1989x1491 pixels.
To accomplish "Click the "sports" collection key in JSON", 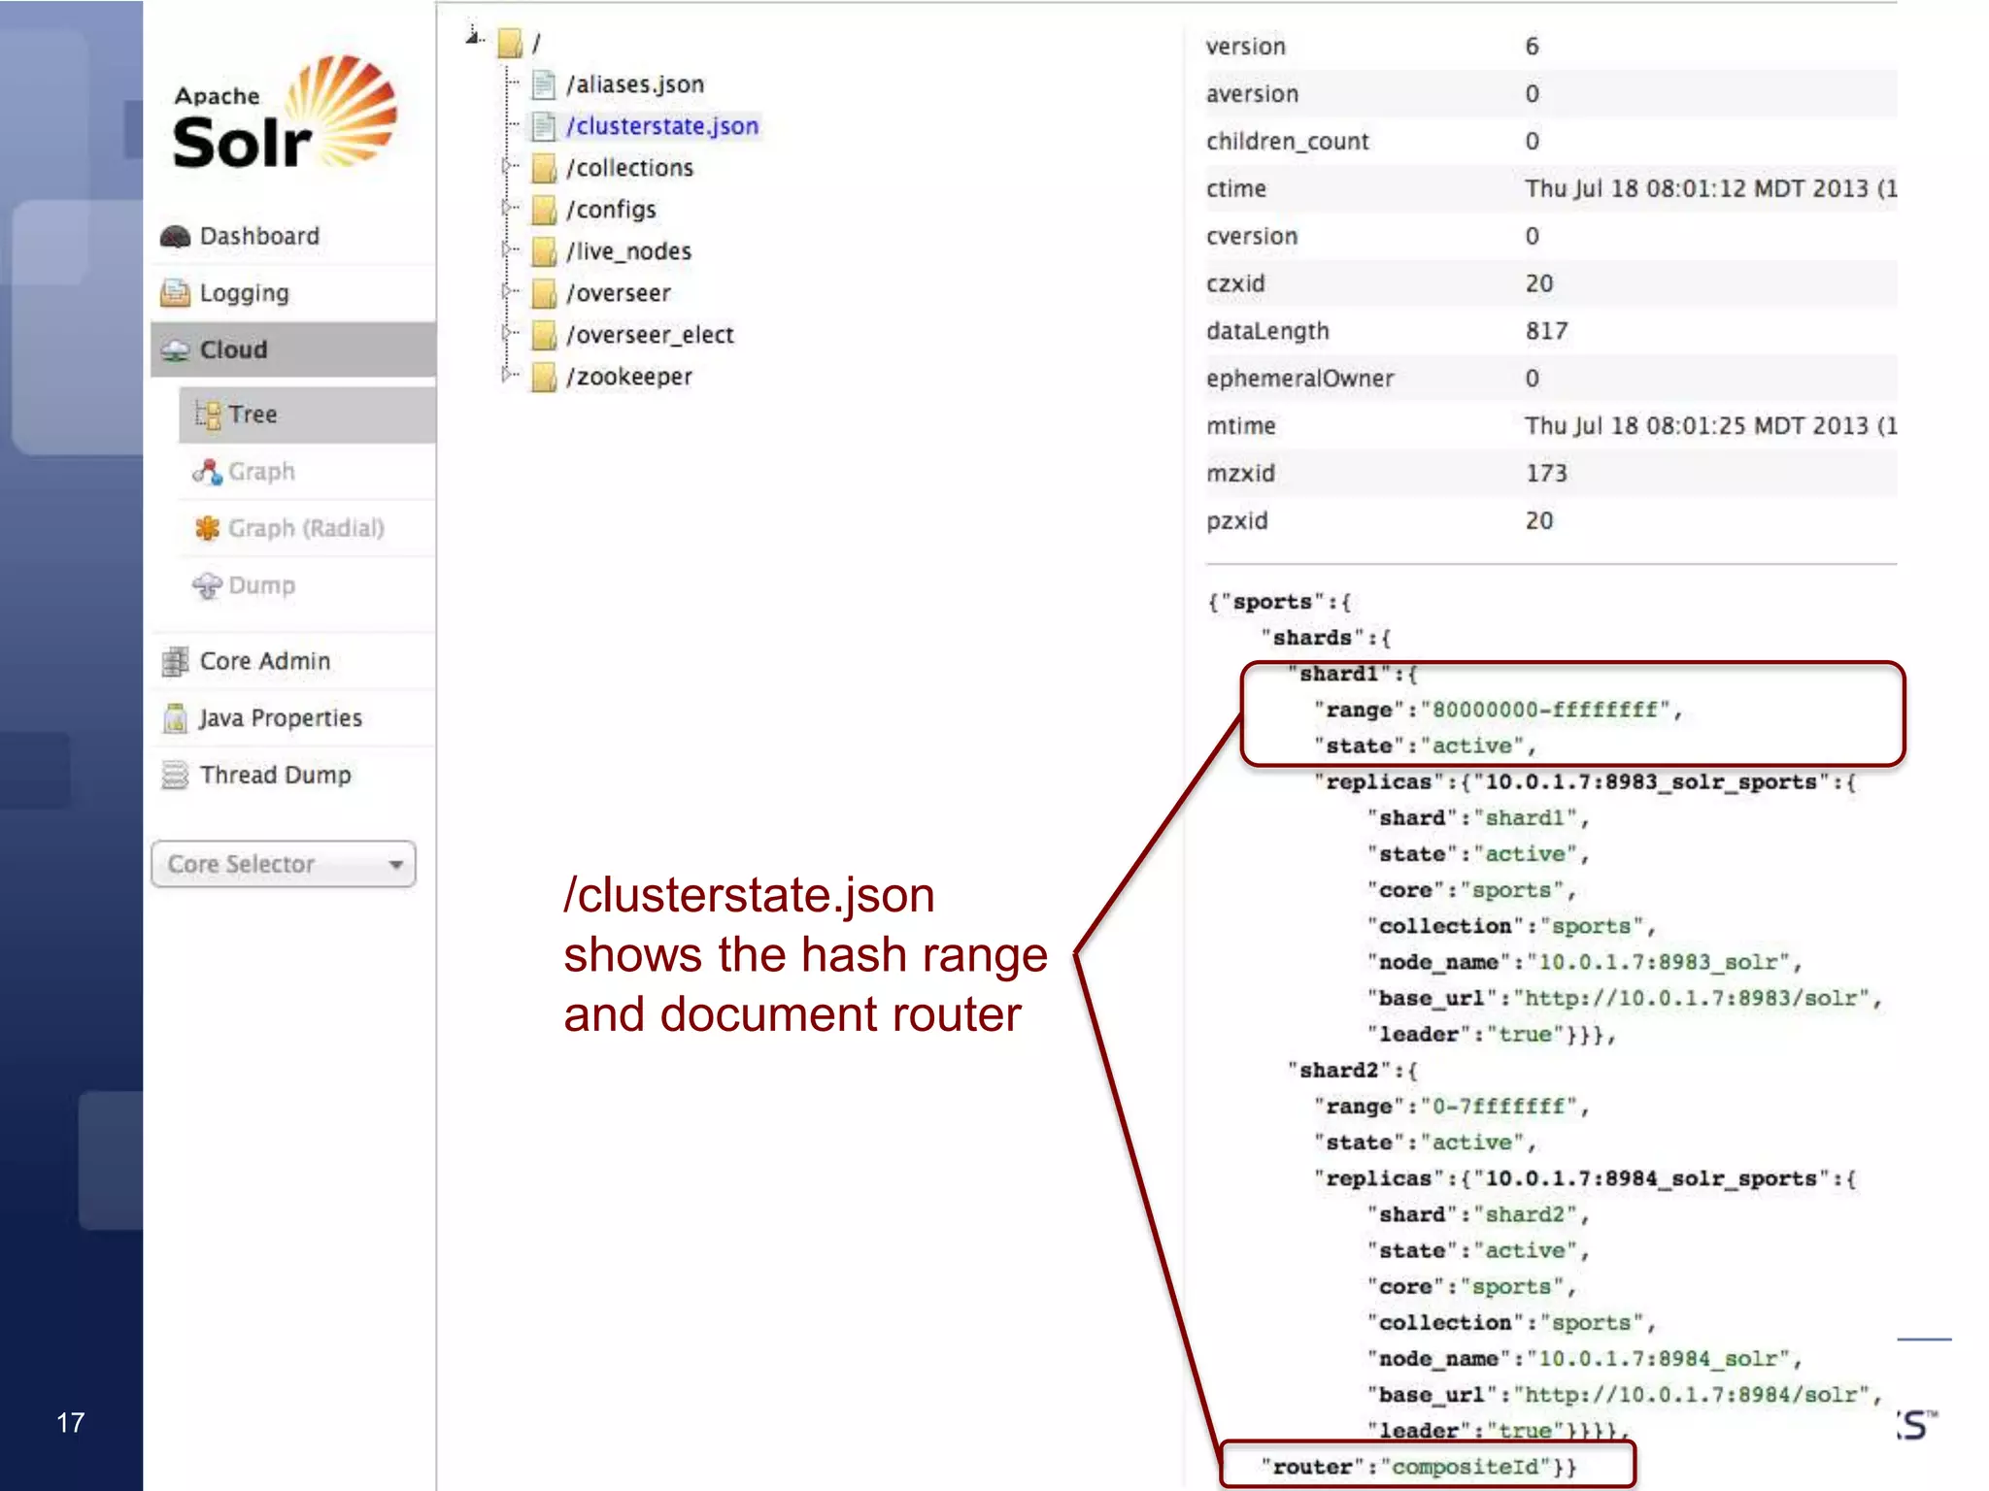I will click(1272, 602).
